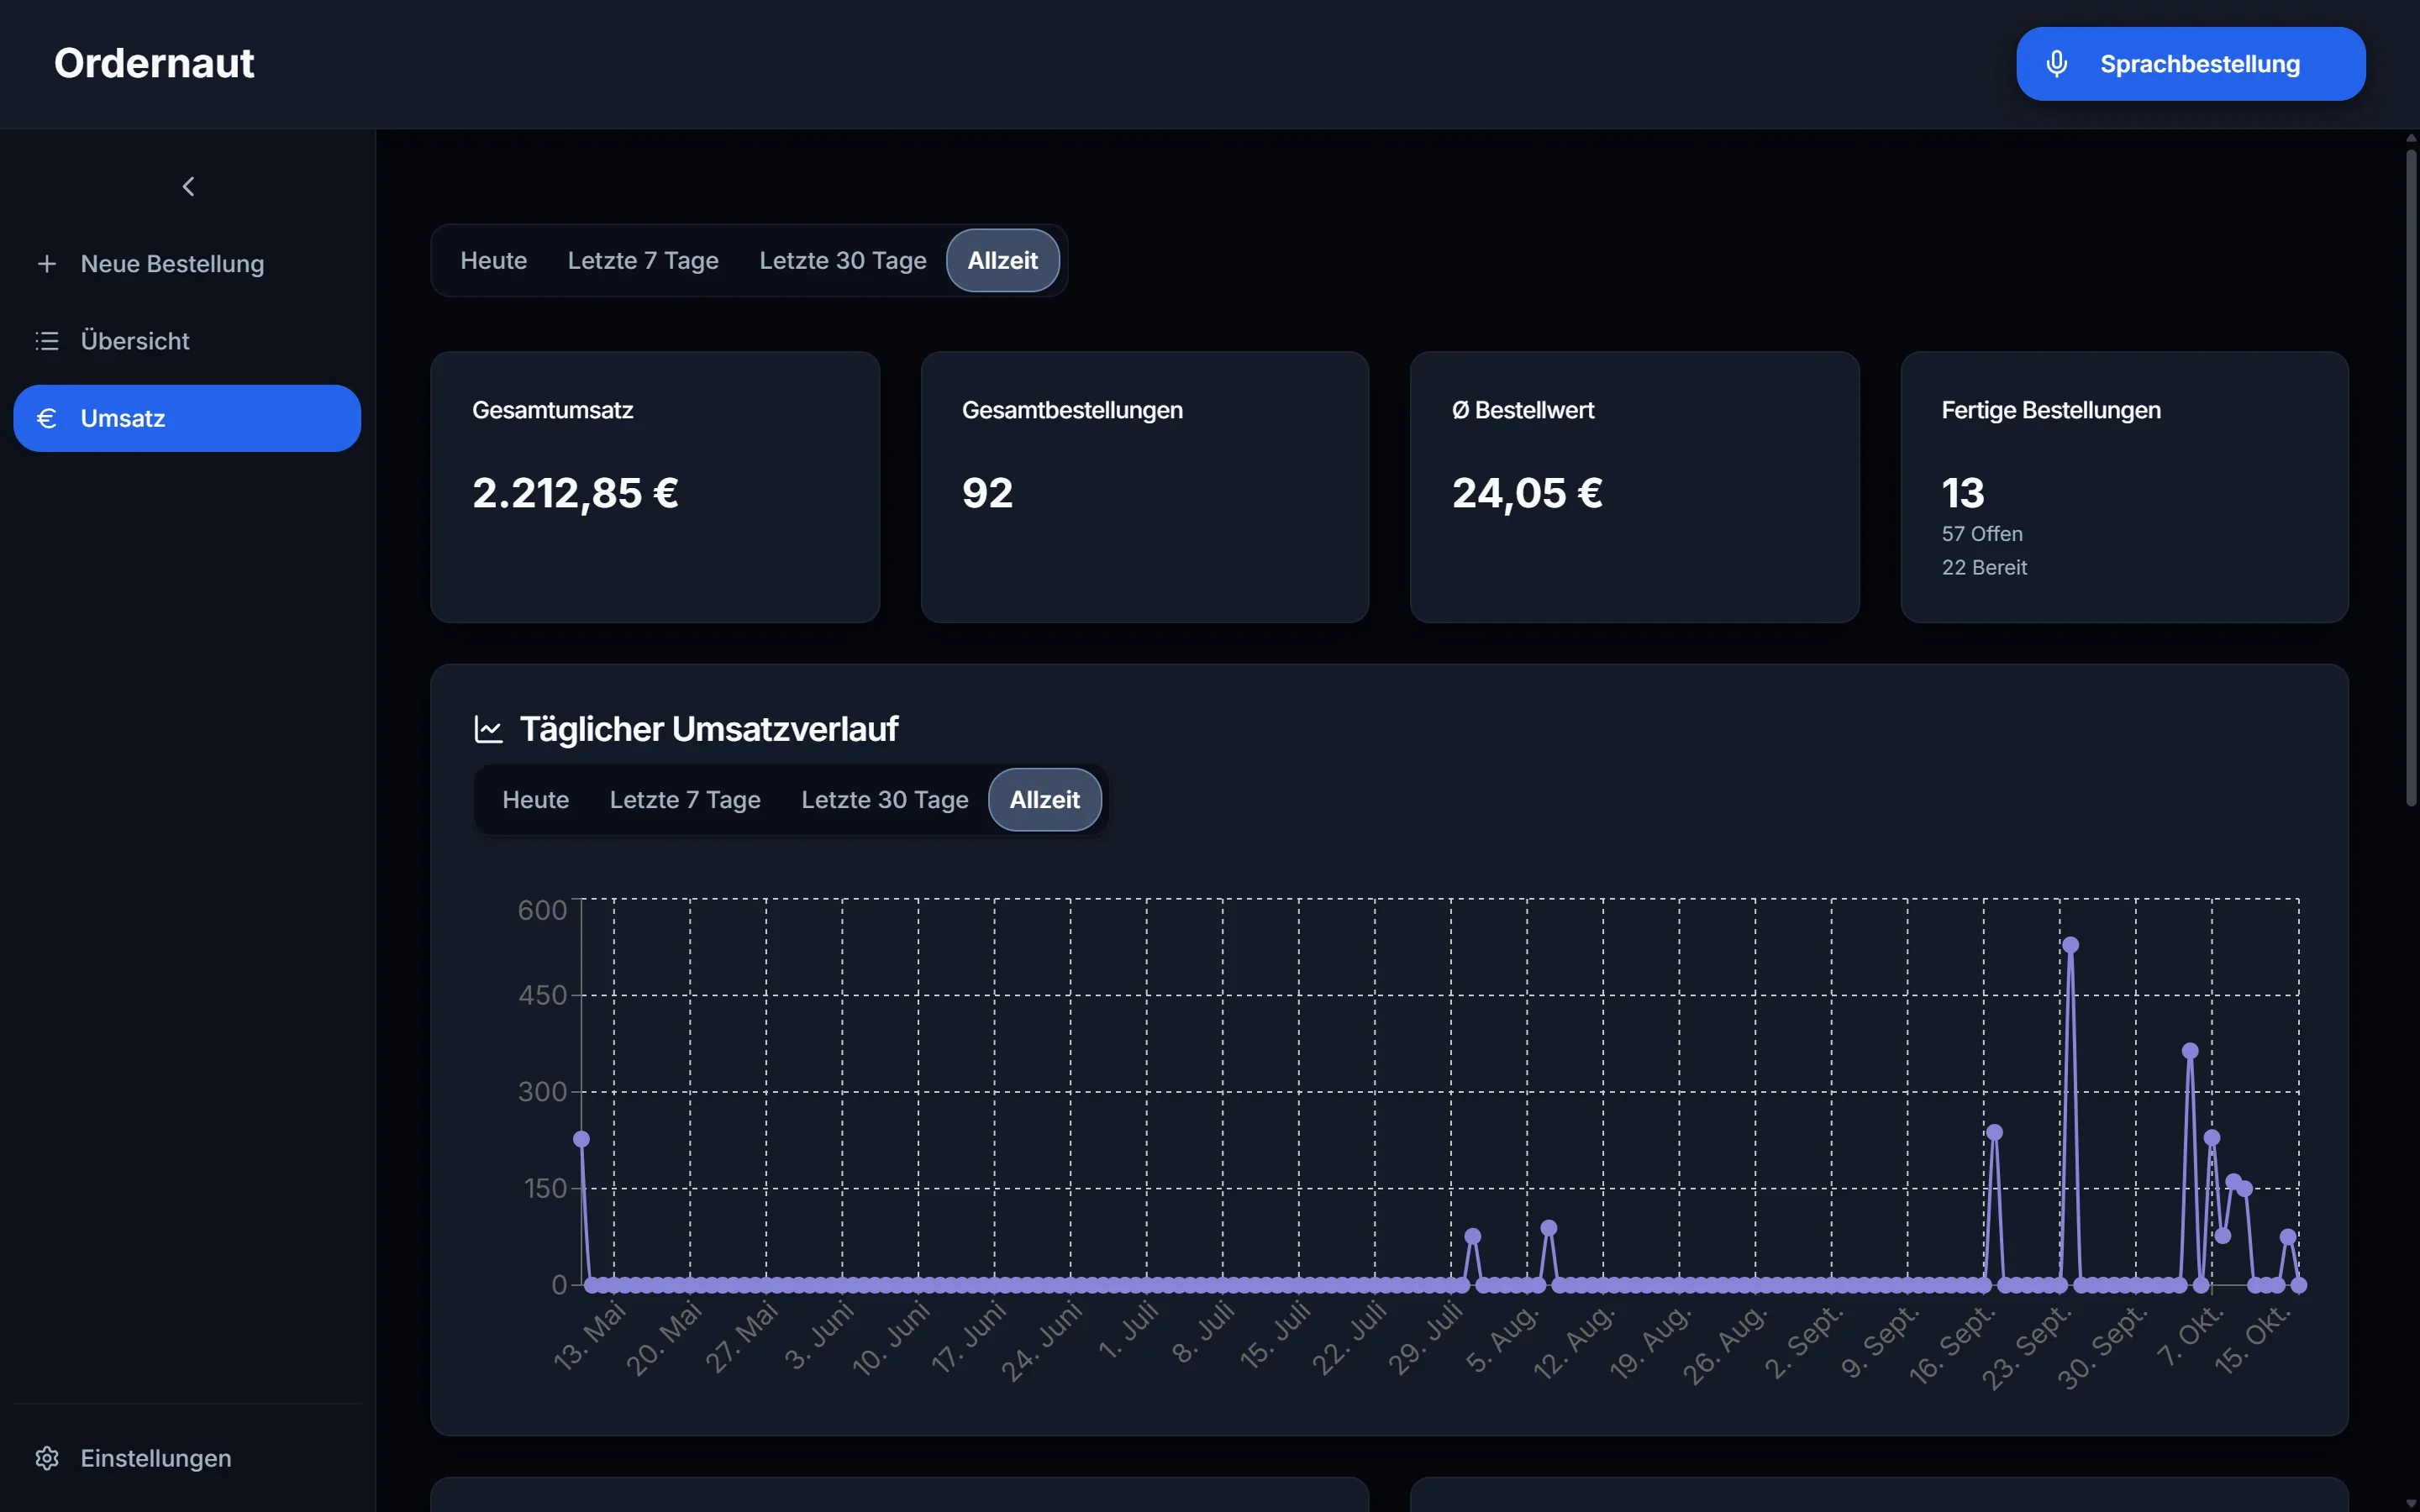This screenshot has height=1512, width=2420.
Task: Click the Gesamtumsatz value 2.212,85 €
Action: tap(575, 493)
